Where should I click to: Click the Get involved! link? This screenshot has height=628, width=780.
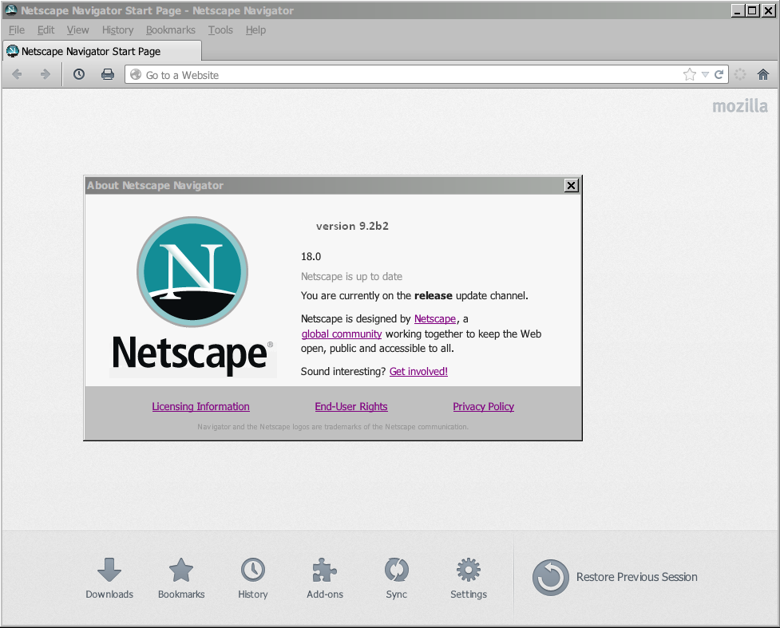click(x=418, y=371)
